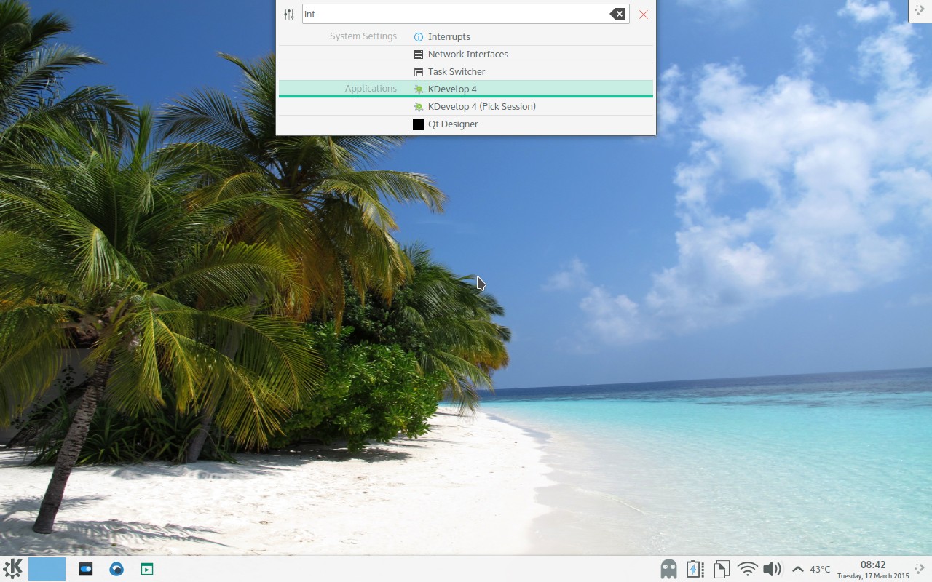Open the KDE application launcher
This screenshot has height=582, width=932.
(x=13, y=569)
